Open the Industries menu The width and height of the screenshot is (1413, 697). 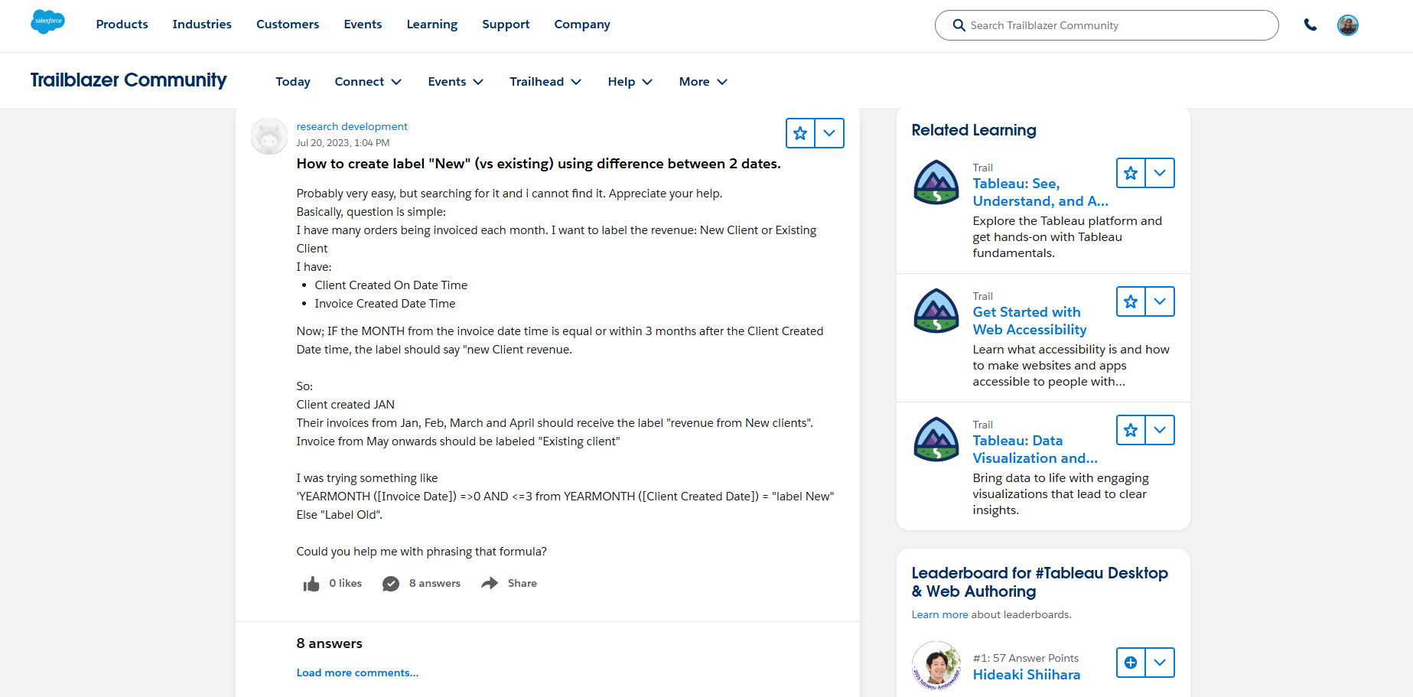click(202, 24)
